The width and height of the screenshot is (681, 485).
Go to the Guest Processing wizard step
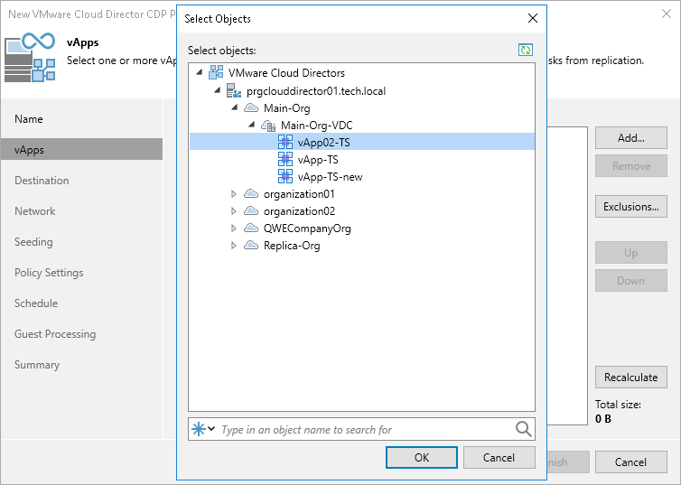pyautogui.click(x=81, y=334)
